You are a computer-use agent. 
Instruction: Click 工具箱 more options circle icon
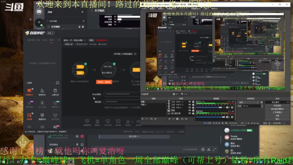click(x=58, y=83)
